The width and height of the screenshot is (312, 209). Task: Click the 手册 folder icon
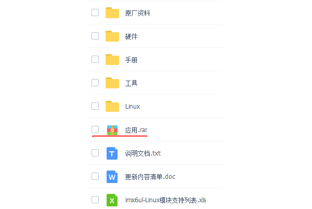112,60
